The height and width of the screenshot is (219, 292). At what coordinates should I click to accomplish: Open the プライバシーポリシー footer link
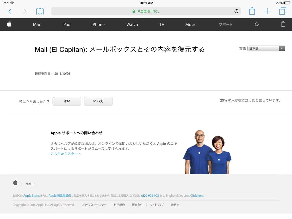[x=94, y=205]
